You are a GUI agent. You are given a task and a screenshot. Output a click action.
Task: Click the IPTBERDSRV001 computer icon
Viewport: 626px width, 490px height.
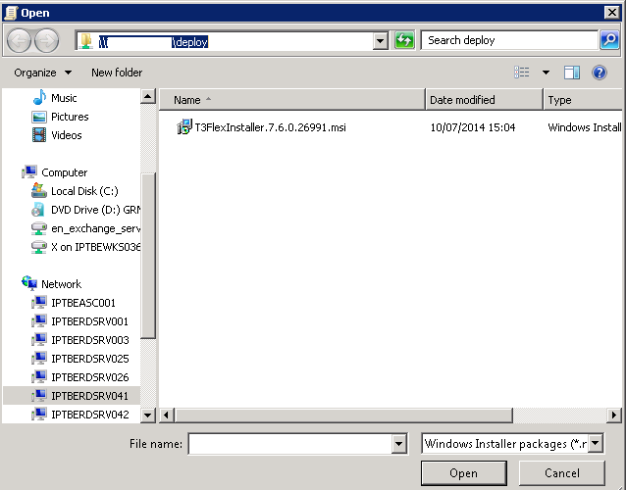[x=39, y=321]
